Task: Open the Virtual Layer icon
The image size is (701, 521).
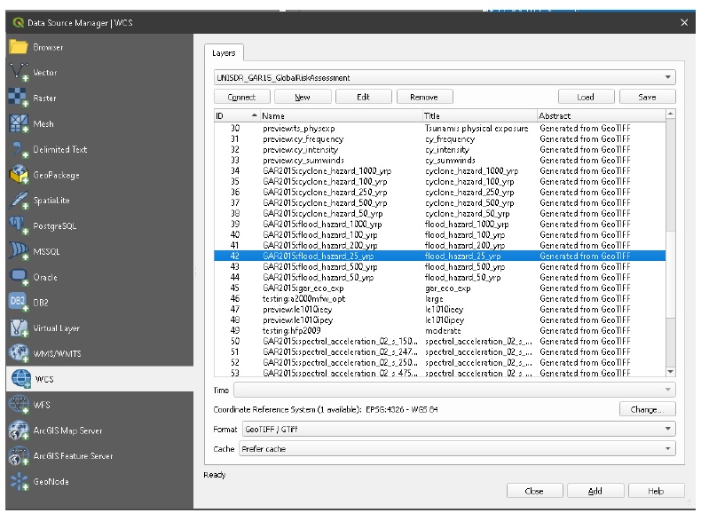Action: (x=19, y=328)
